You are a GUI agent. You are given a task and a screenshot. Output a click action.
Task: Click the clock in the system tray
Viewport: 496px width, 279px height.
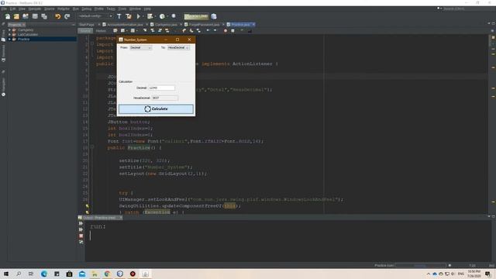[474, 274]
